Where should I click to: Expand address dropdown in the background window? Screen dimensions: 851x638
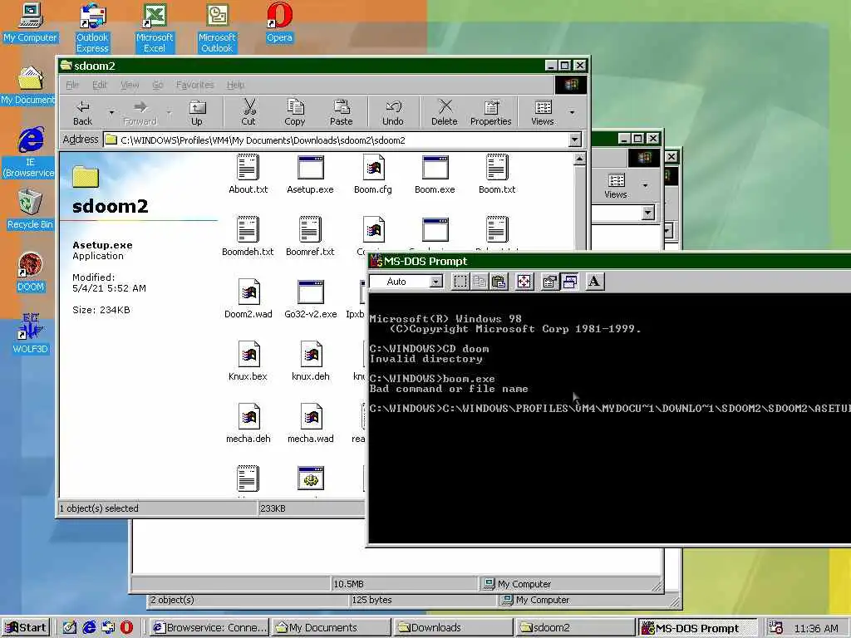[648, 213]
